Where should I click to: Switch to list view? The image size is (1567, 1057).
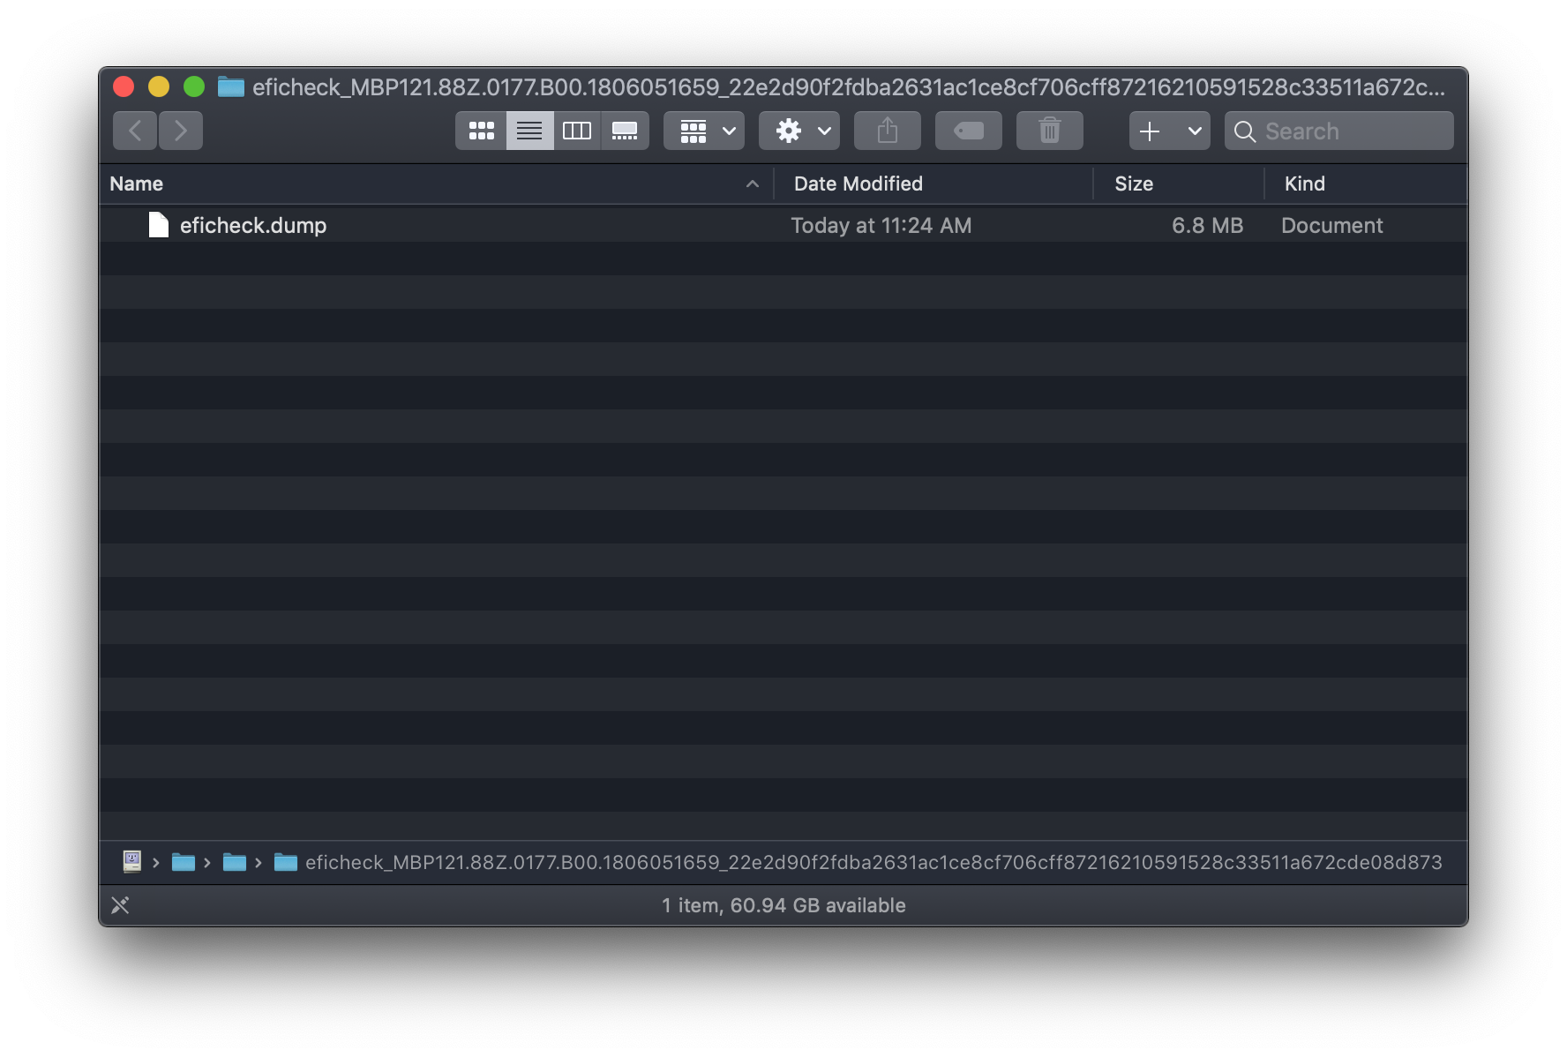tap(529, 131)
